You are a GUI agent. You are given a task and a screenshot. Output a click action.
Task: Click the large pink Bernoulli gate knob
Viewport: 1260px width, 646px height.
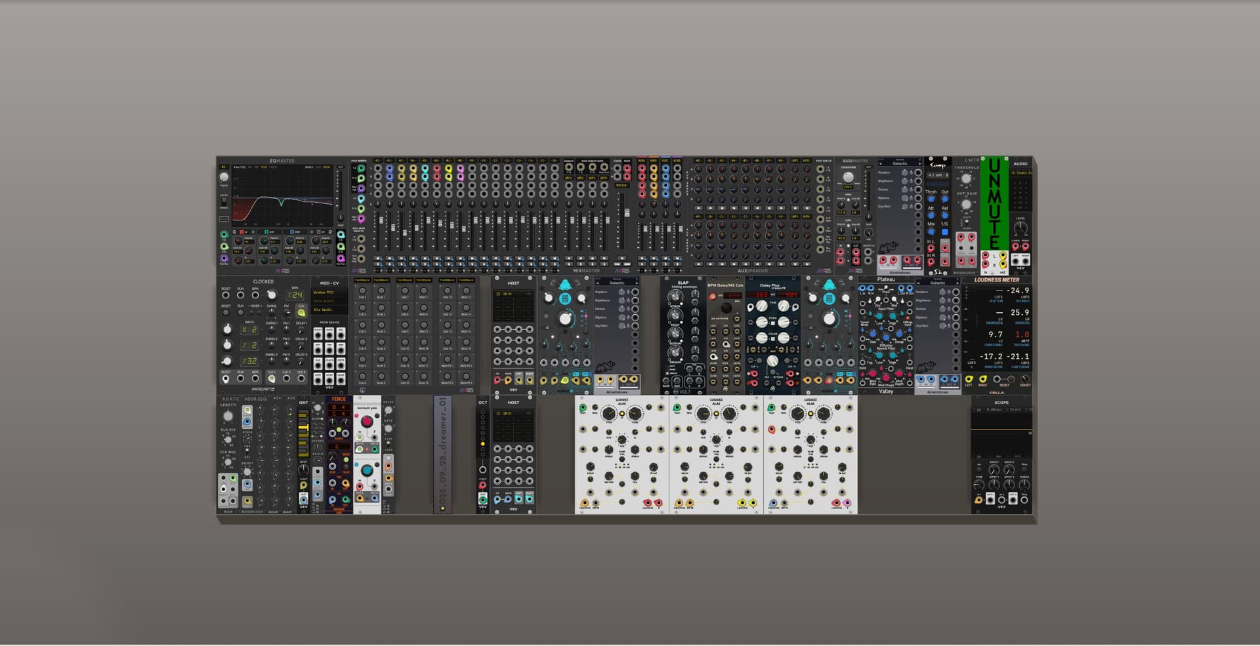click(367, 421)
